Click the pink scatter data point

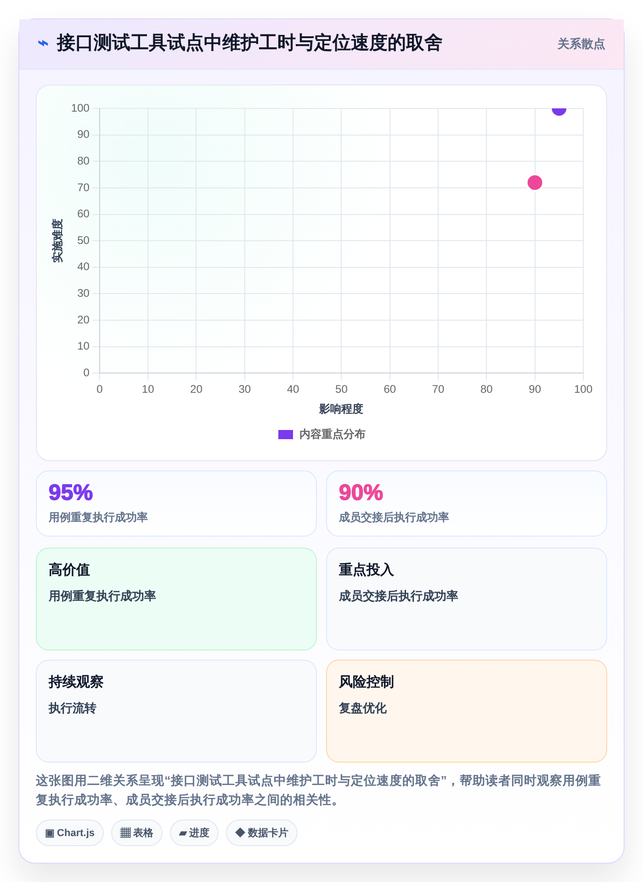point(535,183)
